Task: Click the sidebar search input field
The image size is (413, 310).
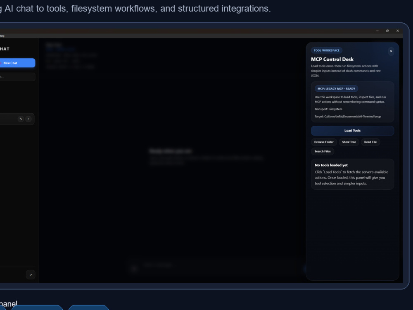Action: [x=17, y=77]
